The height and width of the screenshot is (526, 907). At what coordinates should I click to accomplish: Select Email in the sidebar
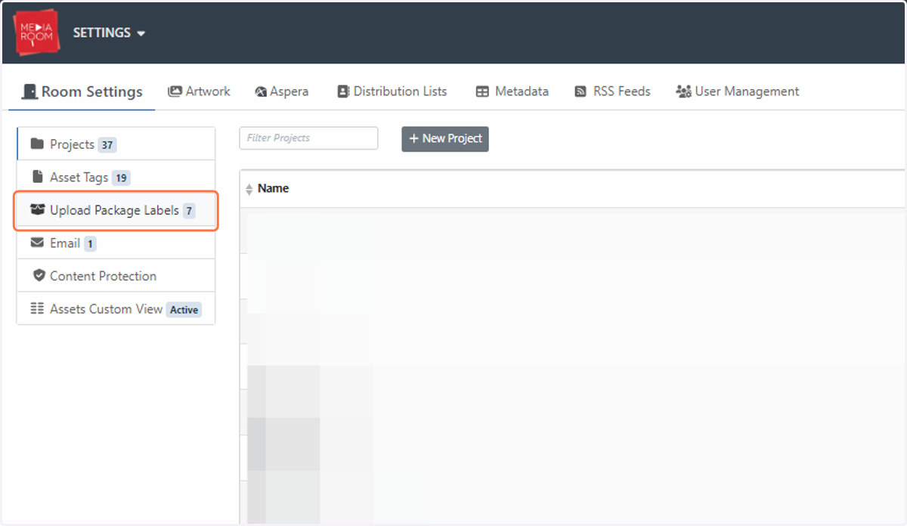116,243
